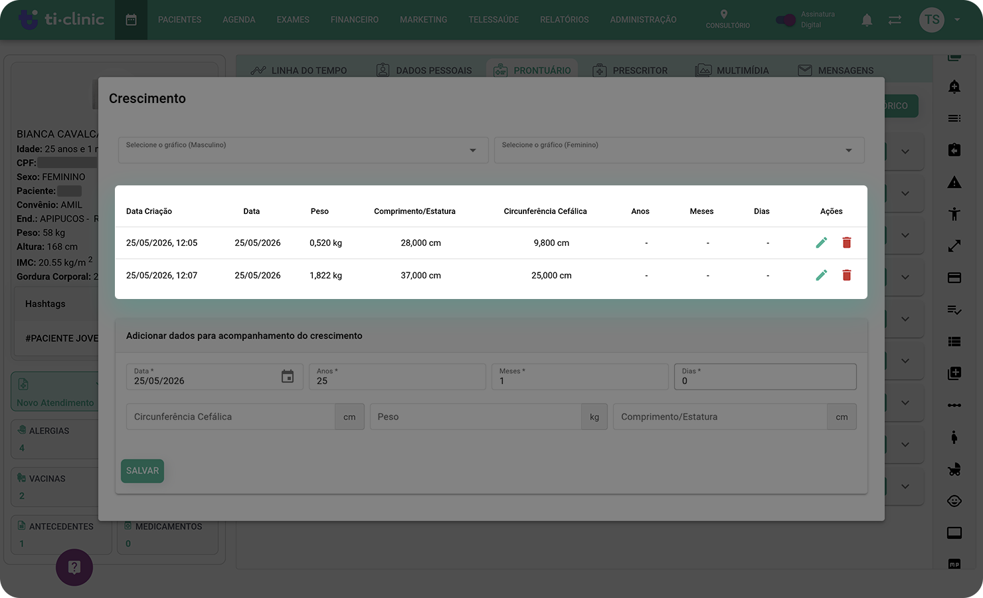Focus the Anos input field
Image resolution: width=983 pixels, height=598 pixels.
click(397, 377)
